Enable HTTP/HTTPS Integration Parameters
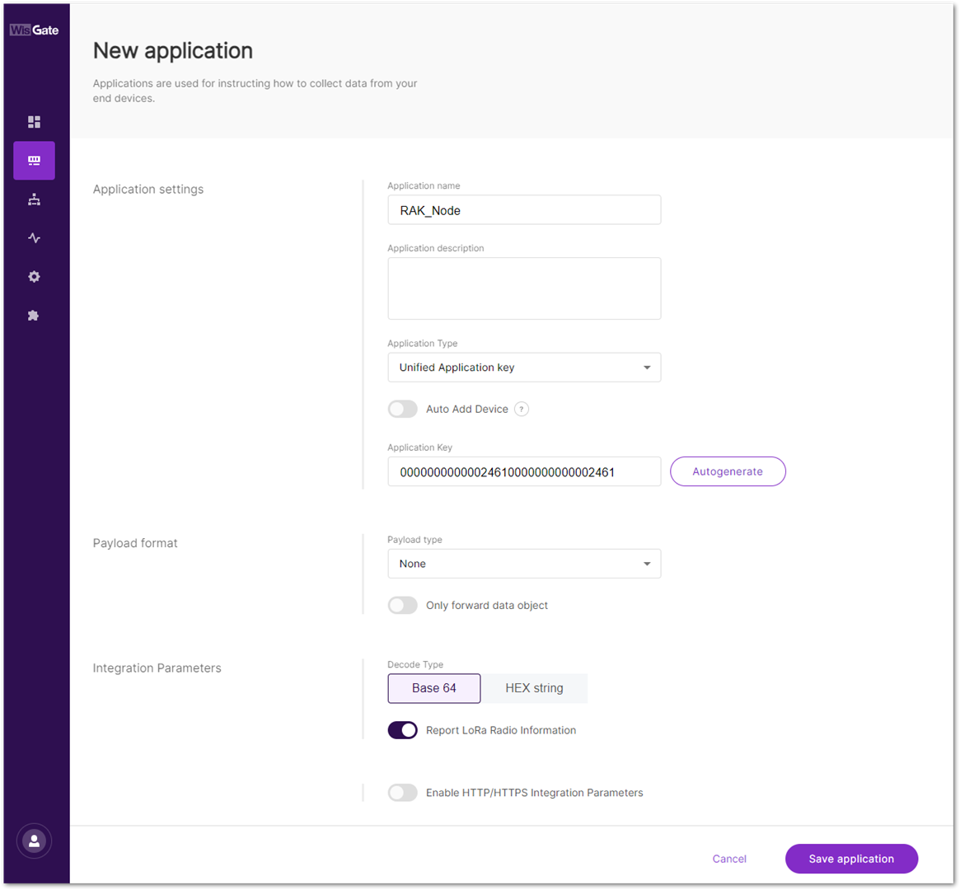Viewport: 960px width, 890px height. pyautogui.click(x=402, y=792)
